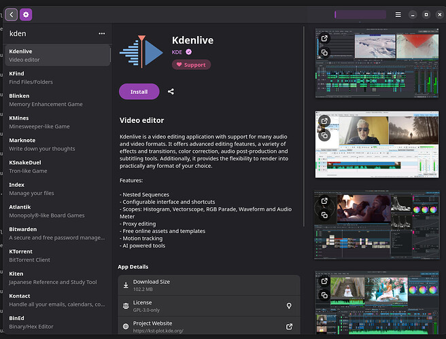Click the purple progress bar in header
This screenshot has height=339, width=446.
(360, 14)
